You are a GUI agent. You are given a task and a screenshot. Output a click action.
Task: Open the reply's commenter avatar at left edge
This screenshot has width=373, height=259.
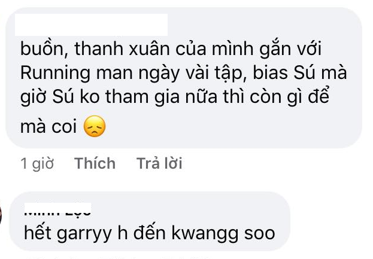coord(1,216)
